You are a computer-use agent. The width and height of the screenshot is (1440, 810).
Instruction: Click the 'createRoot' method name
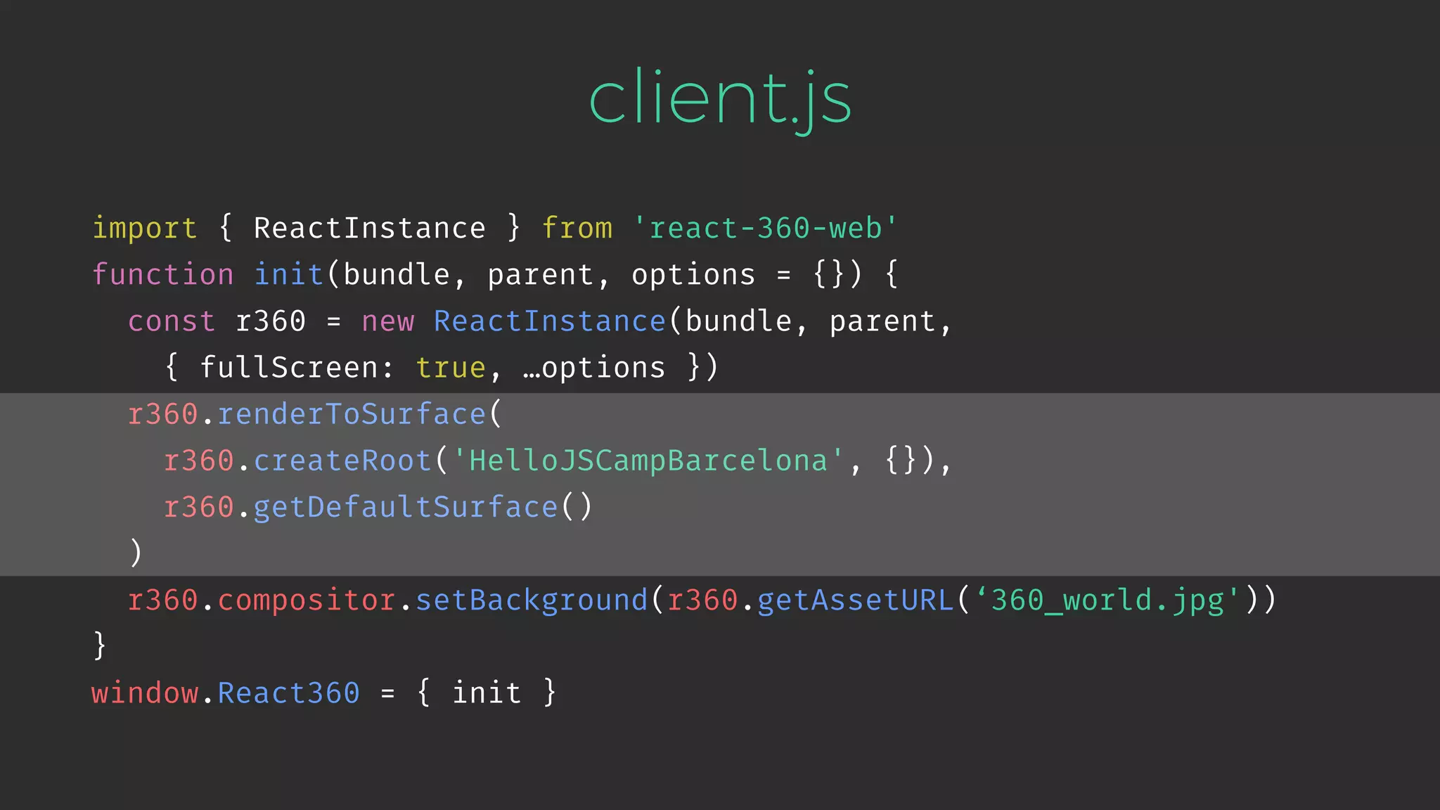click(x=342, y=461)
